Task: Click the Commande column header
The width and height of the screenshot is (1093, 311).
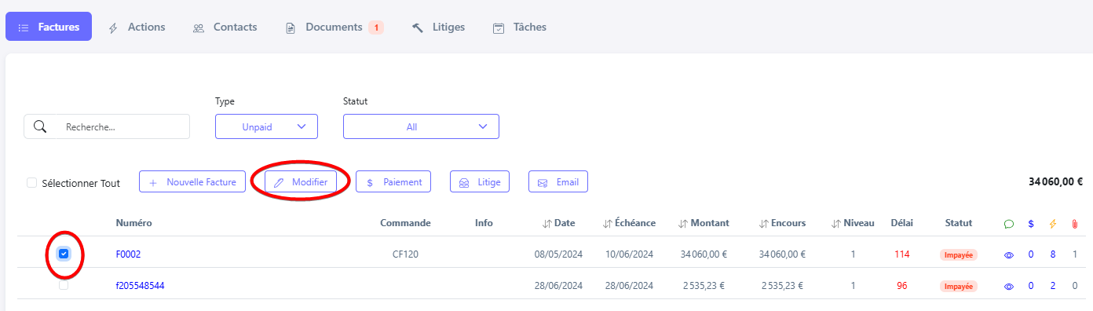Action: (x=405, y=223)
